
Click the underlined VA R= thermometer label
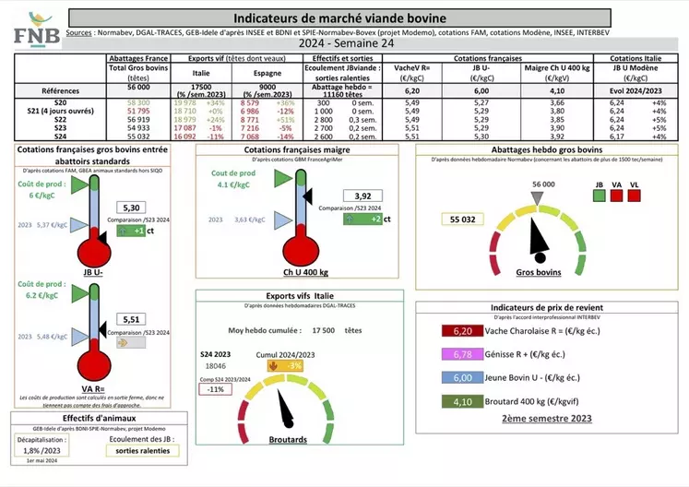93,389
